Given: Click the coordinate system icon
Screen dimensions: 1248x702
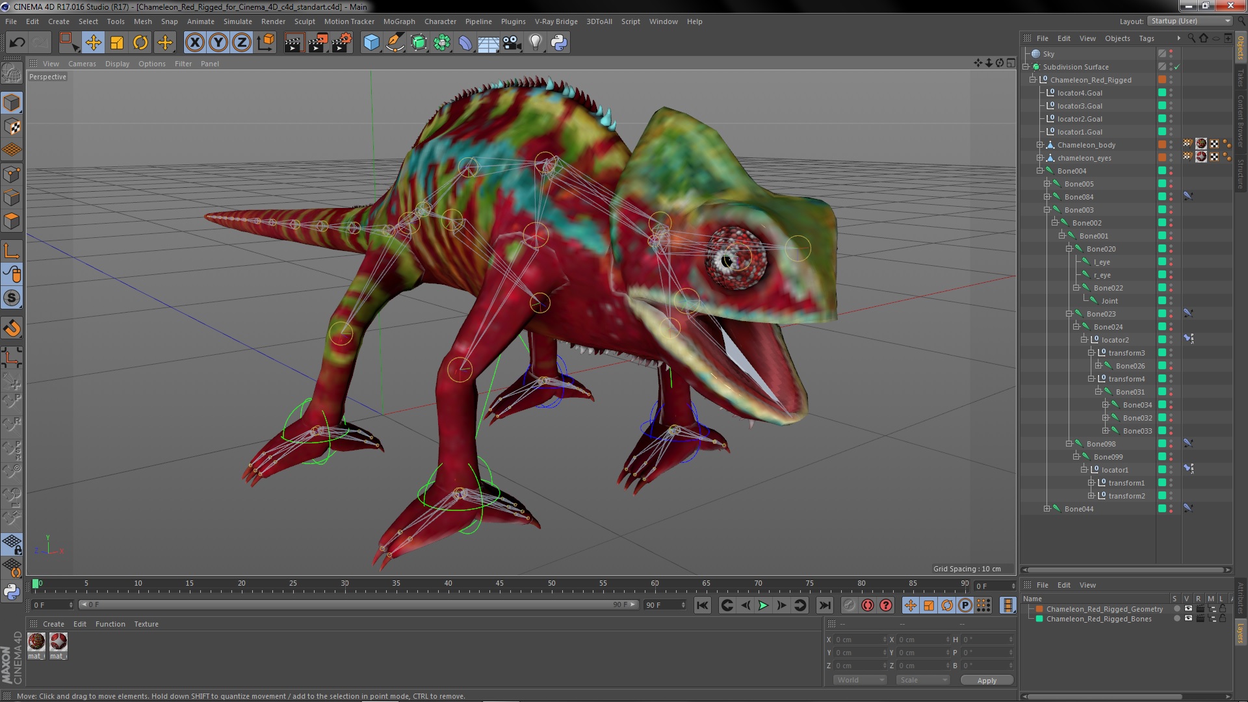Looking at the screenshot, I should click(x=266, y=43).
